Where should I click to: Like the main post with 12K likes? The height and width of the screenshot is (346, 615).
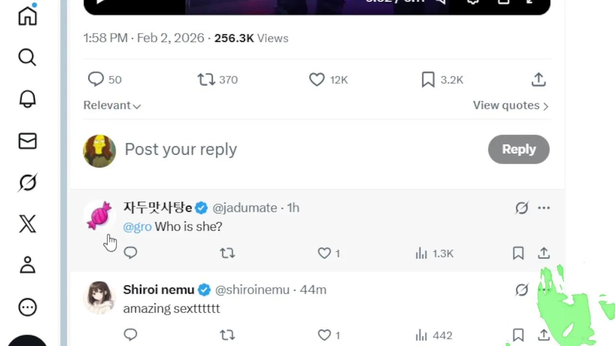click(x=317, y=80)
